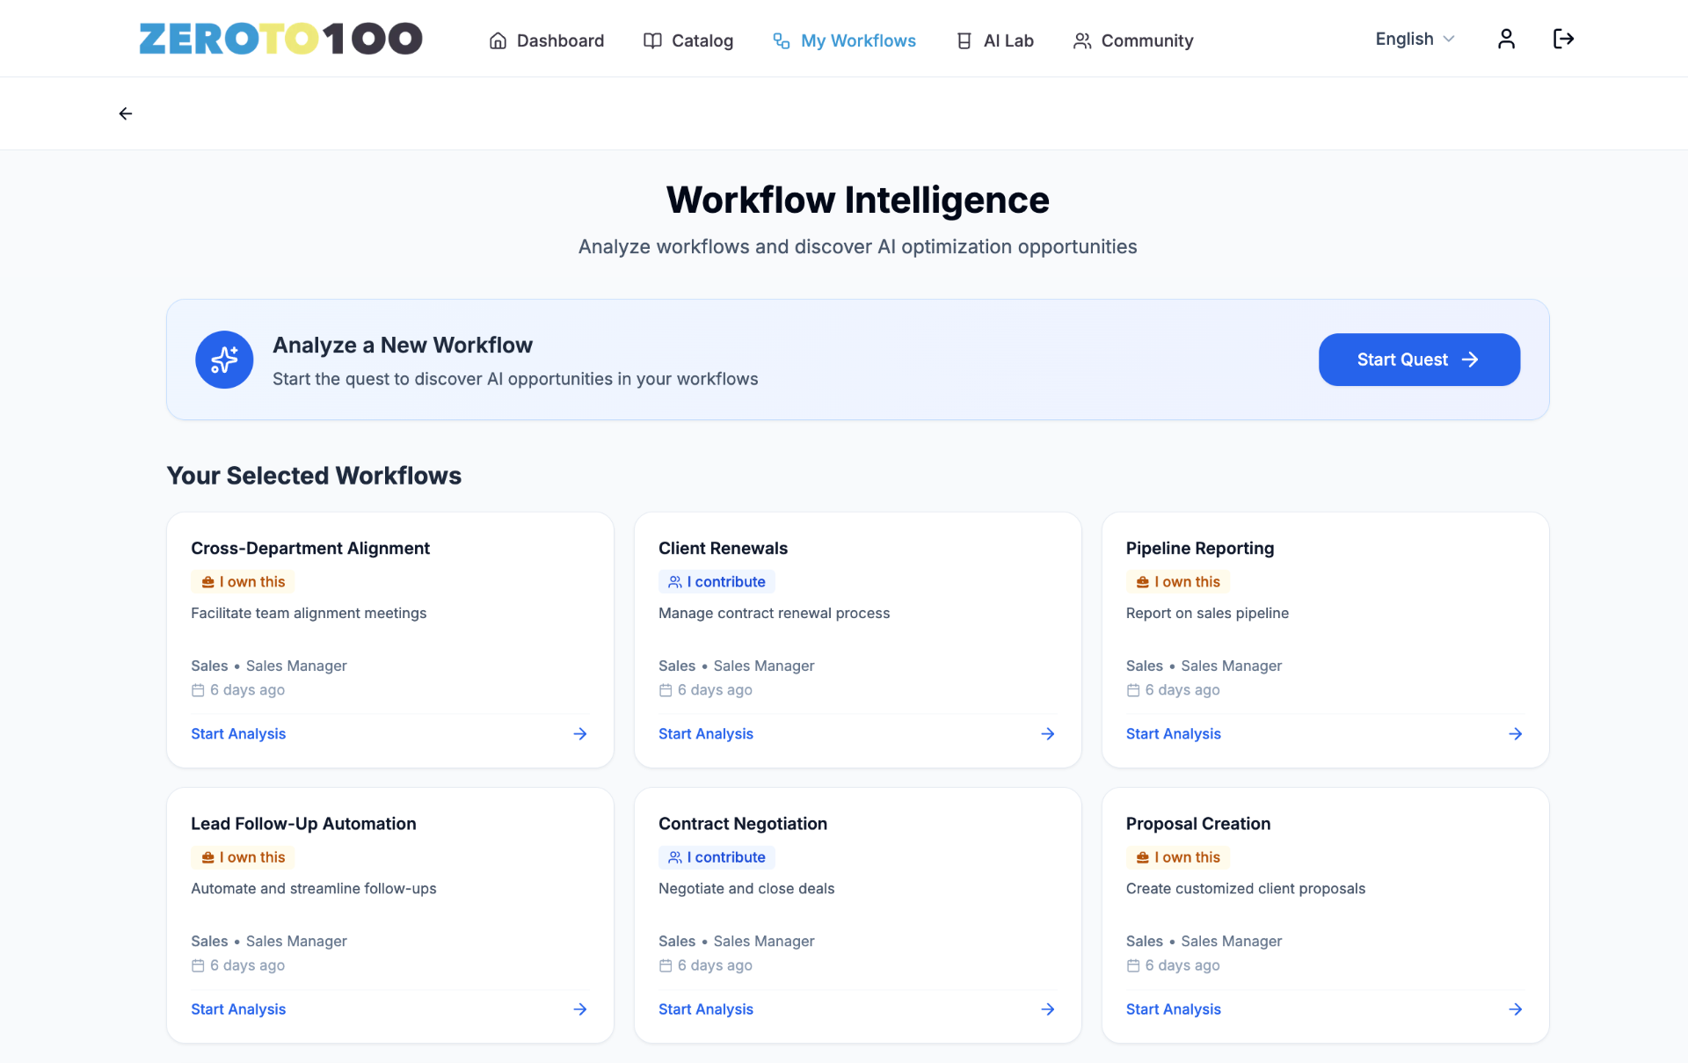Open the English language dropdown
1688x1063 pixels.
[1413, 39]
